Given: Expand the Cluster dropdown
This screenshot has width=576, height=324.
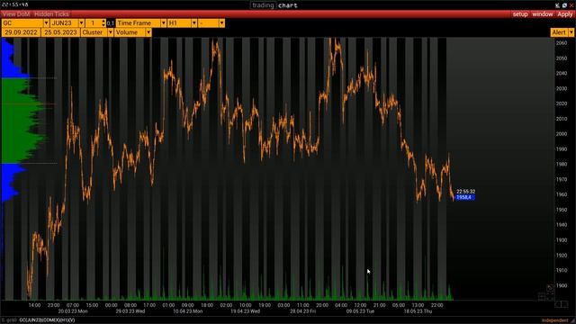Looking at the screenshot, I should click(110, 32).
